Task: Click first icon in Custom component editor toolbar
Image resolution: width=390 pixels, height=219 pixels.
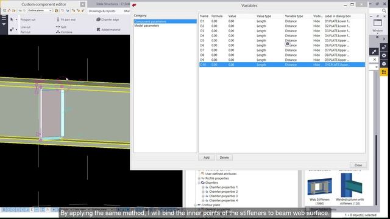Action: [x=5, y=10]
